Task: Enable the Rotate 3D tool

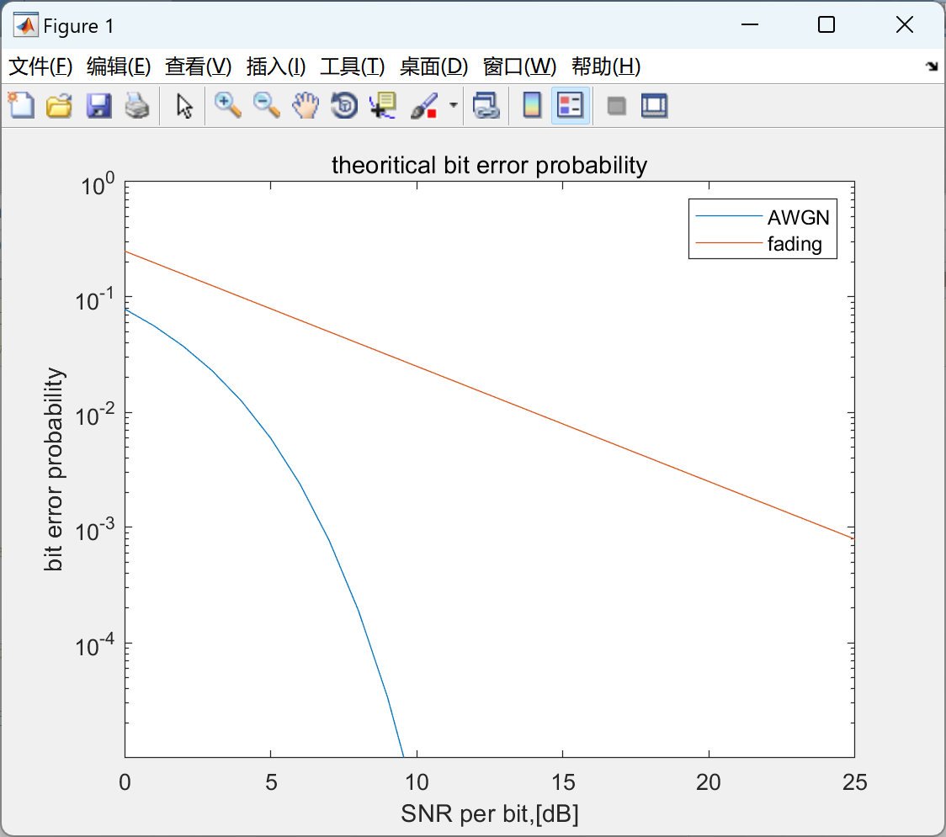Action: pos(344,105)
